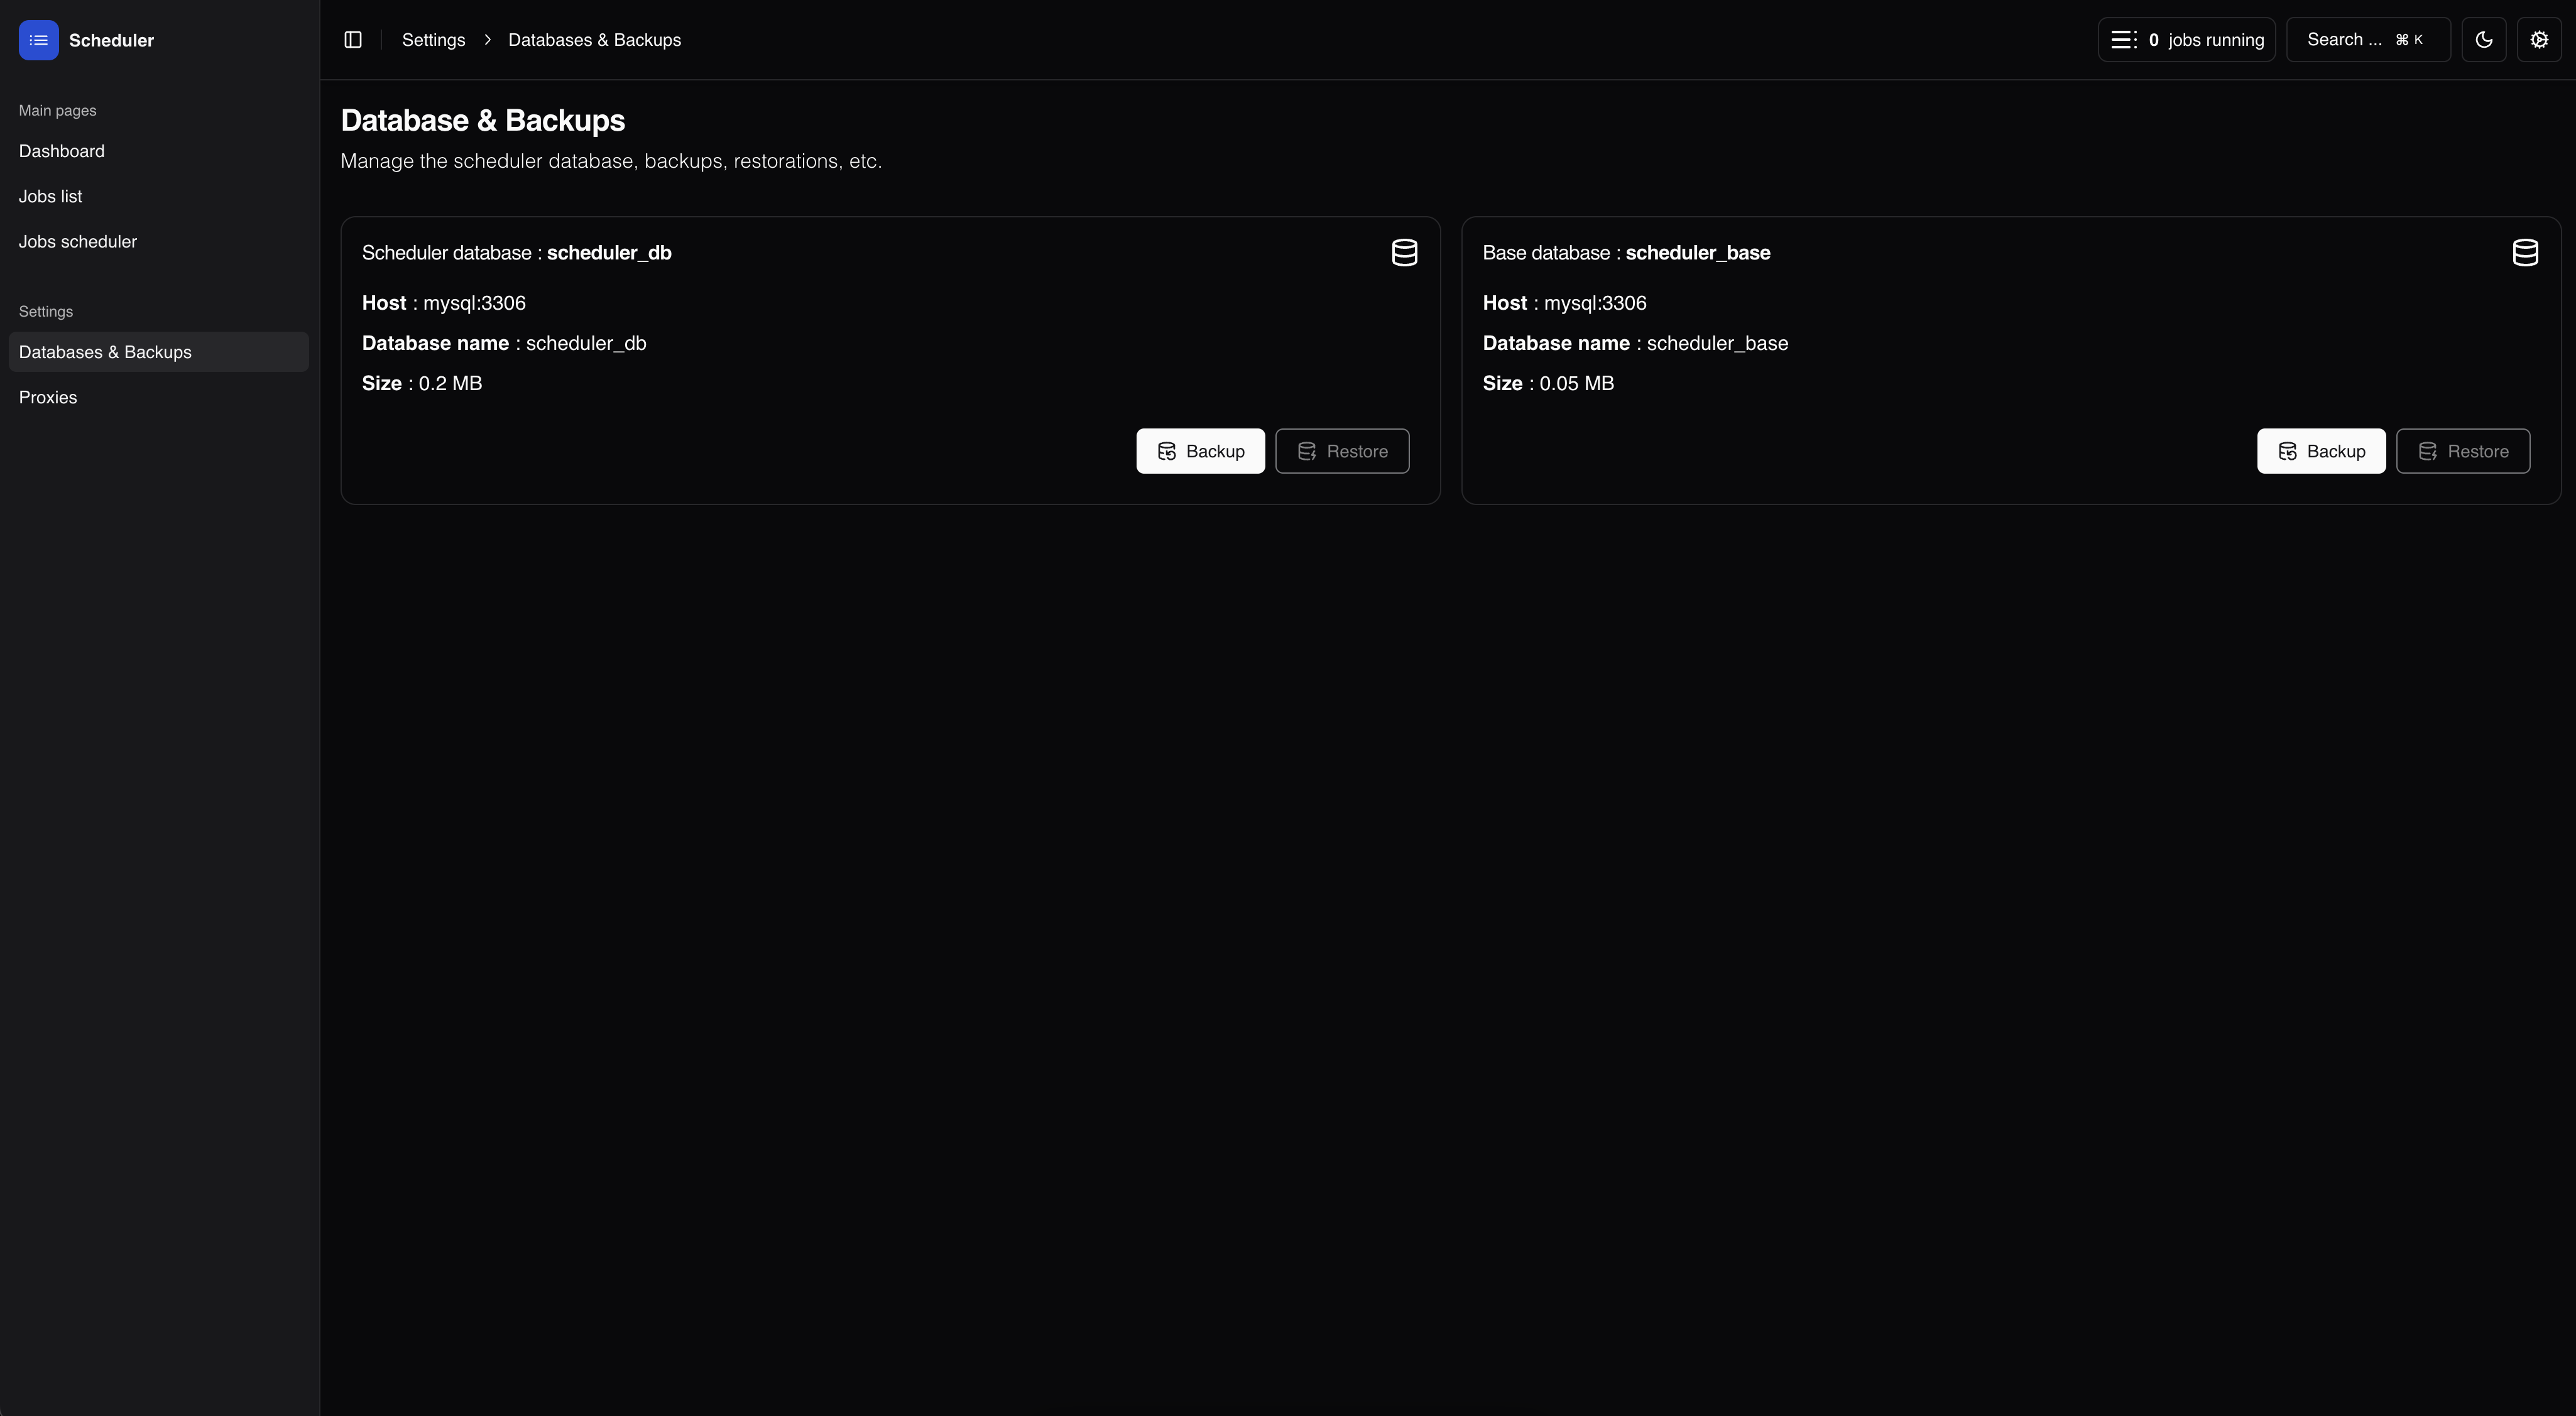Select Databases & Backups in sidebar

coord(105,352)
